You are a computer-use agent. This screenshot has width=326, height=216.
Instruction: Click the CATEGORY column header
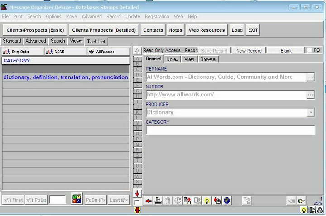tap(66, 61)
